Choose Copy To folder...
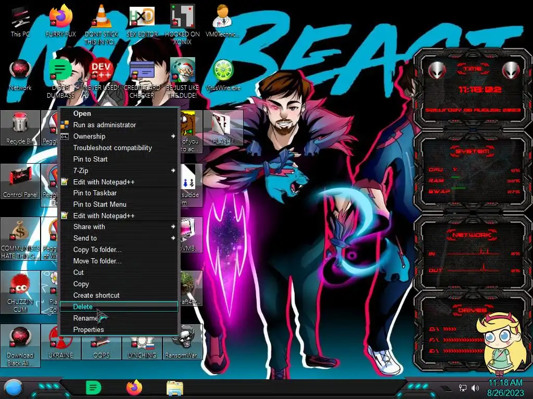Viewport: 533px width, 399px height. tap(119, 249)
